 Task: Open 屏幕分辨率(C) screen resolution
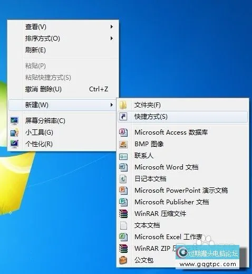(x=63, y=121)
